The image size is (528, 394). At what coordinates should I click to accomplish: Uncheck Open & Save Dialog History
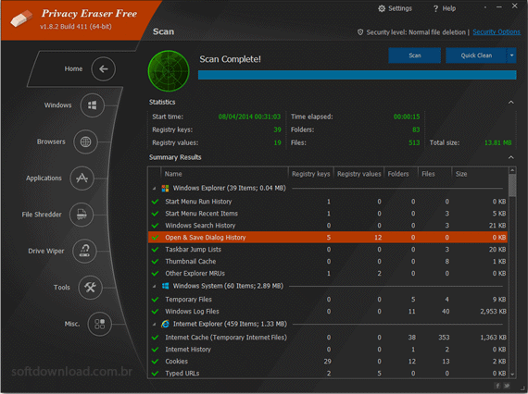156,238
